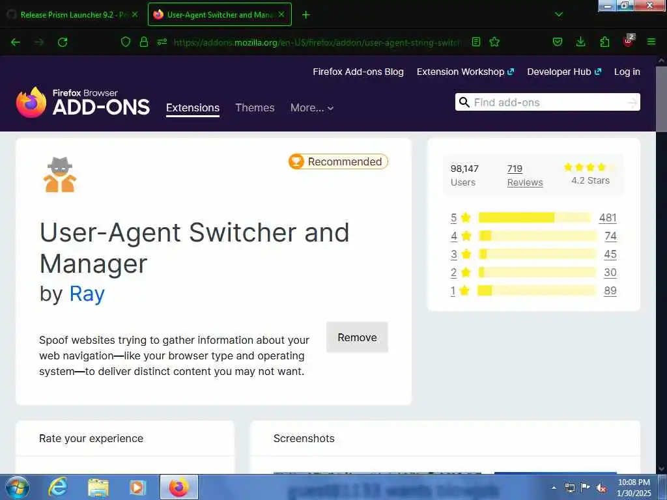Submit search with the arrow icon

[632, 102]
